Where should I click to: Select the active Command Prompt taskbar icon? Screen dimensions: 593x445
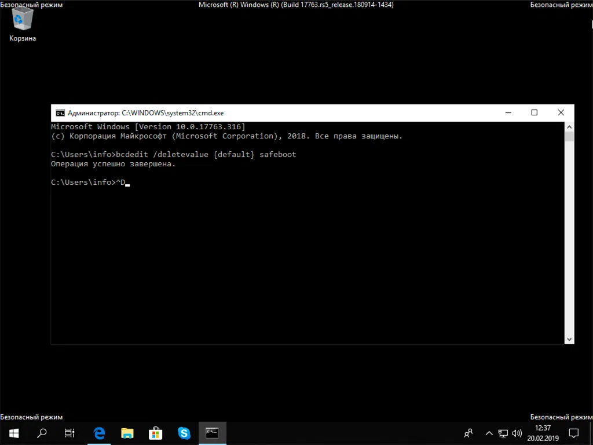tap(212, 433)
